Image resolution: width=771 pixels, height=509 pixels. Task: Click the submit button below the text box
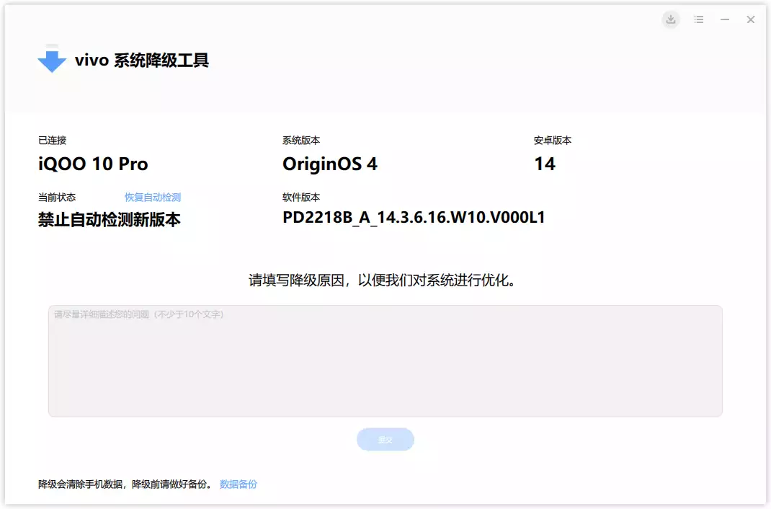tap(385, 439)
